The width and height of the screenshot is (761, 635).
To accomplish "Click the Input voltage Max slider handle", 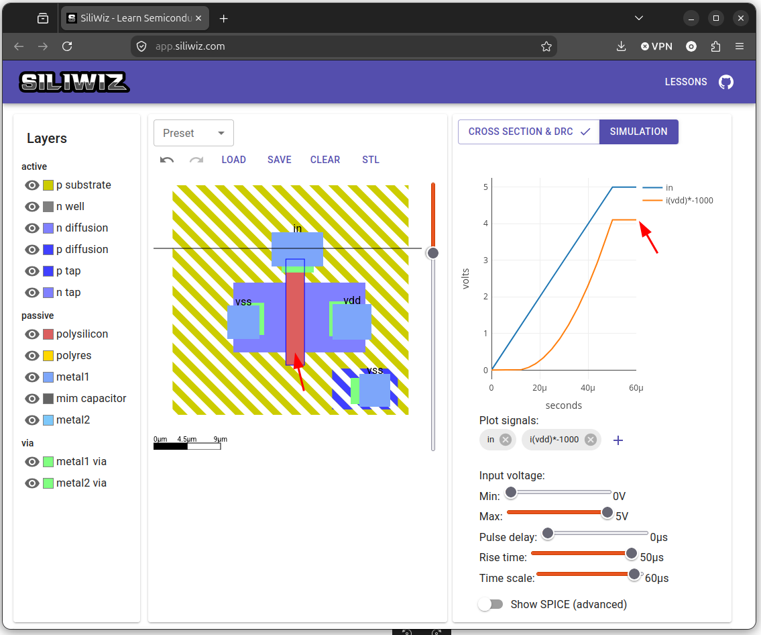I will [607, 513].
